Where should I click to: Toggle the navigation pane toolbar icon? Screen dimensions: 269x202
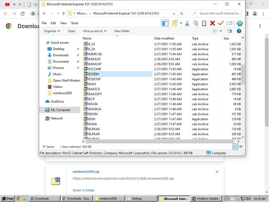point(165,23)
